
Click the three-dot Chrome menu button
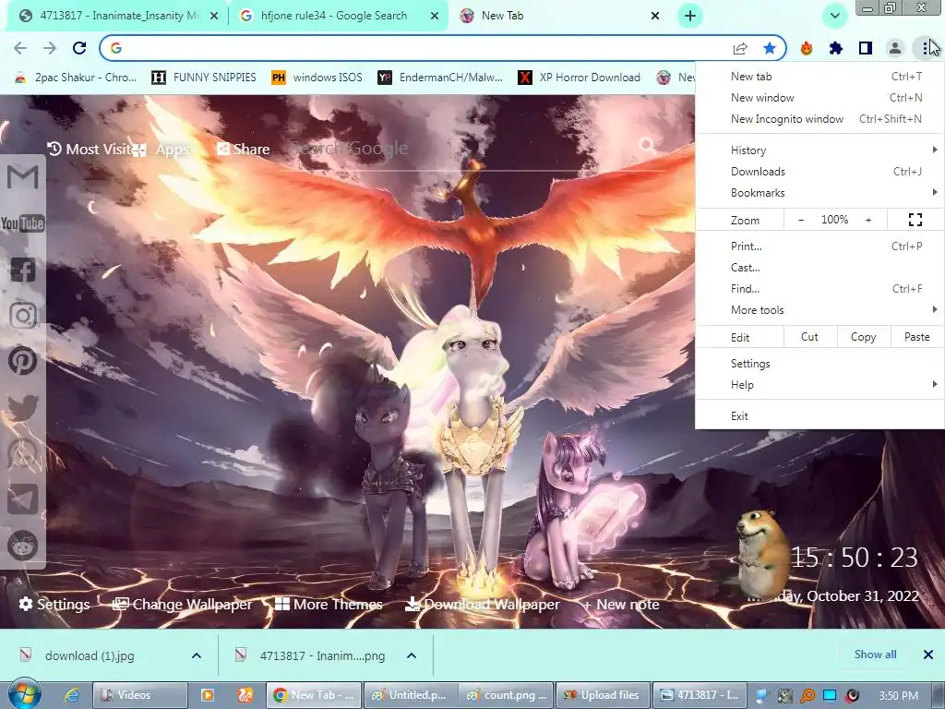[x=925, y=48]
